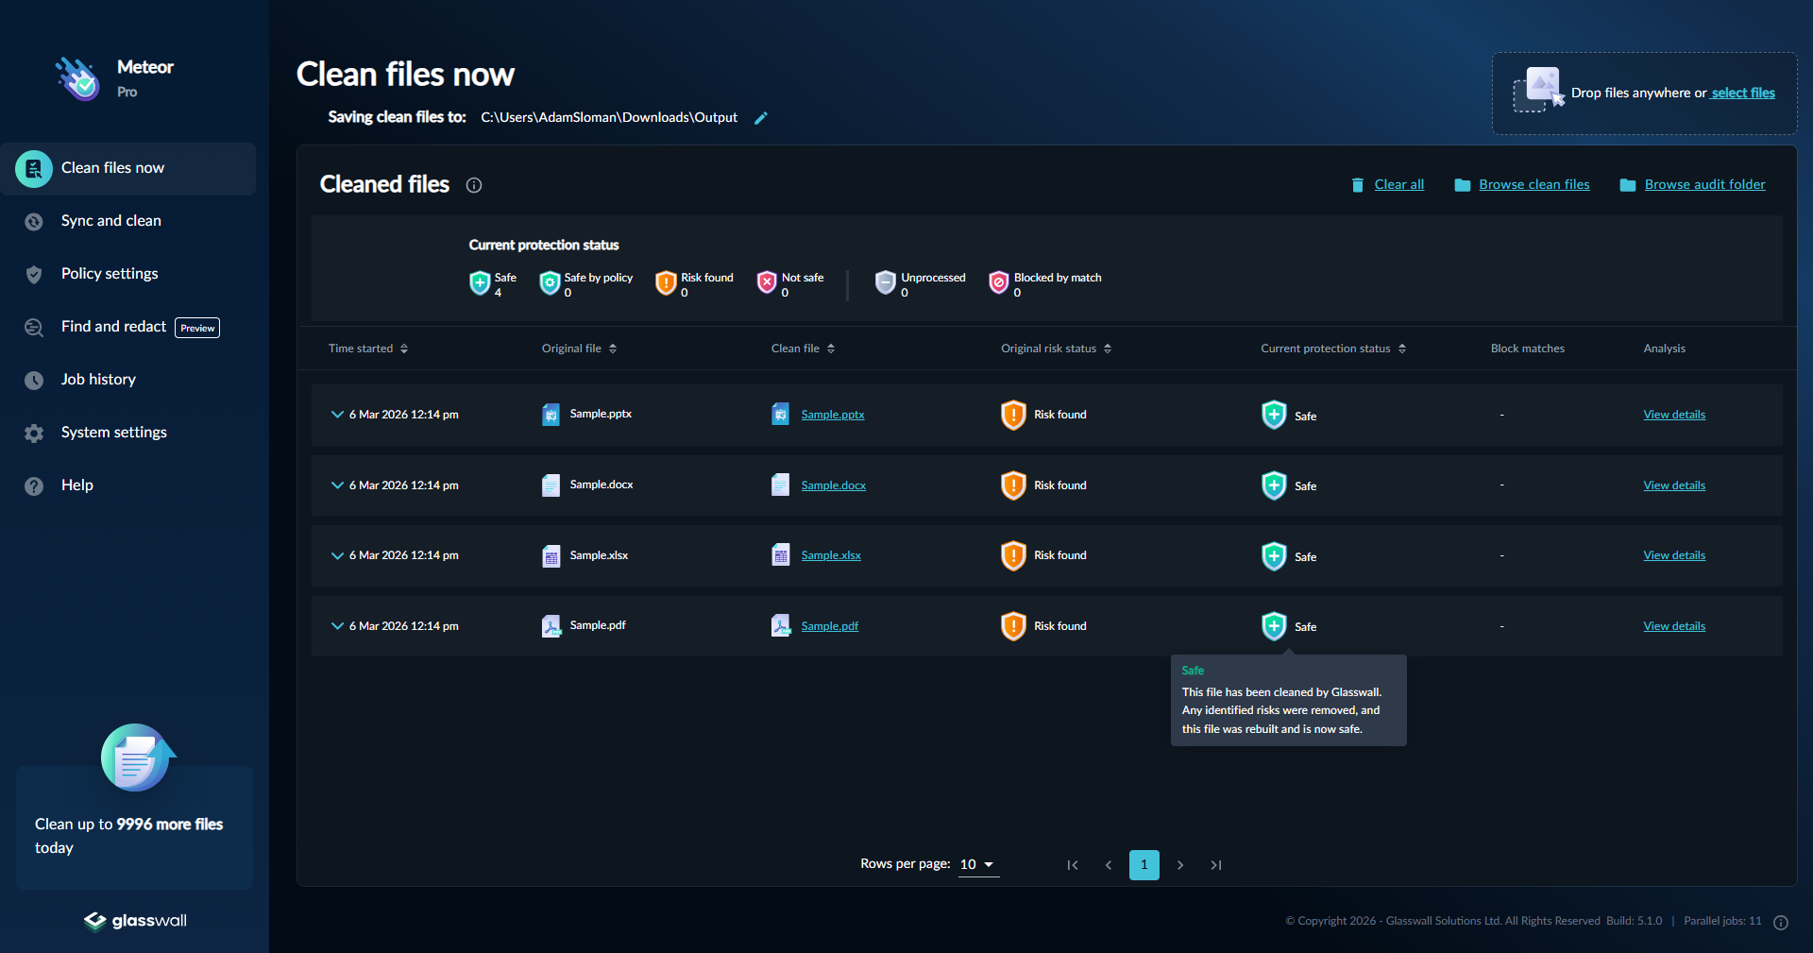1813x953 pixels.
Task: Click the Risk found shield in the Sample.pptx row
Action: pyautogui.click(x=1013, y=415)
